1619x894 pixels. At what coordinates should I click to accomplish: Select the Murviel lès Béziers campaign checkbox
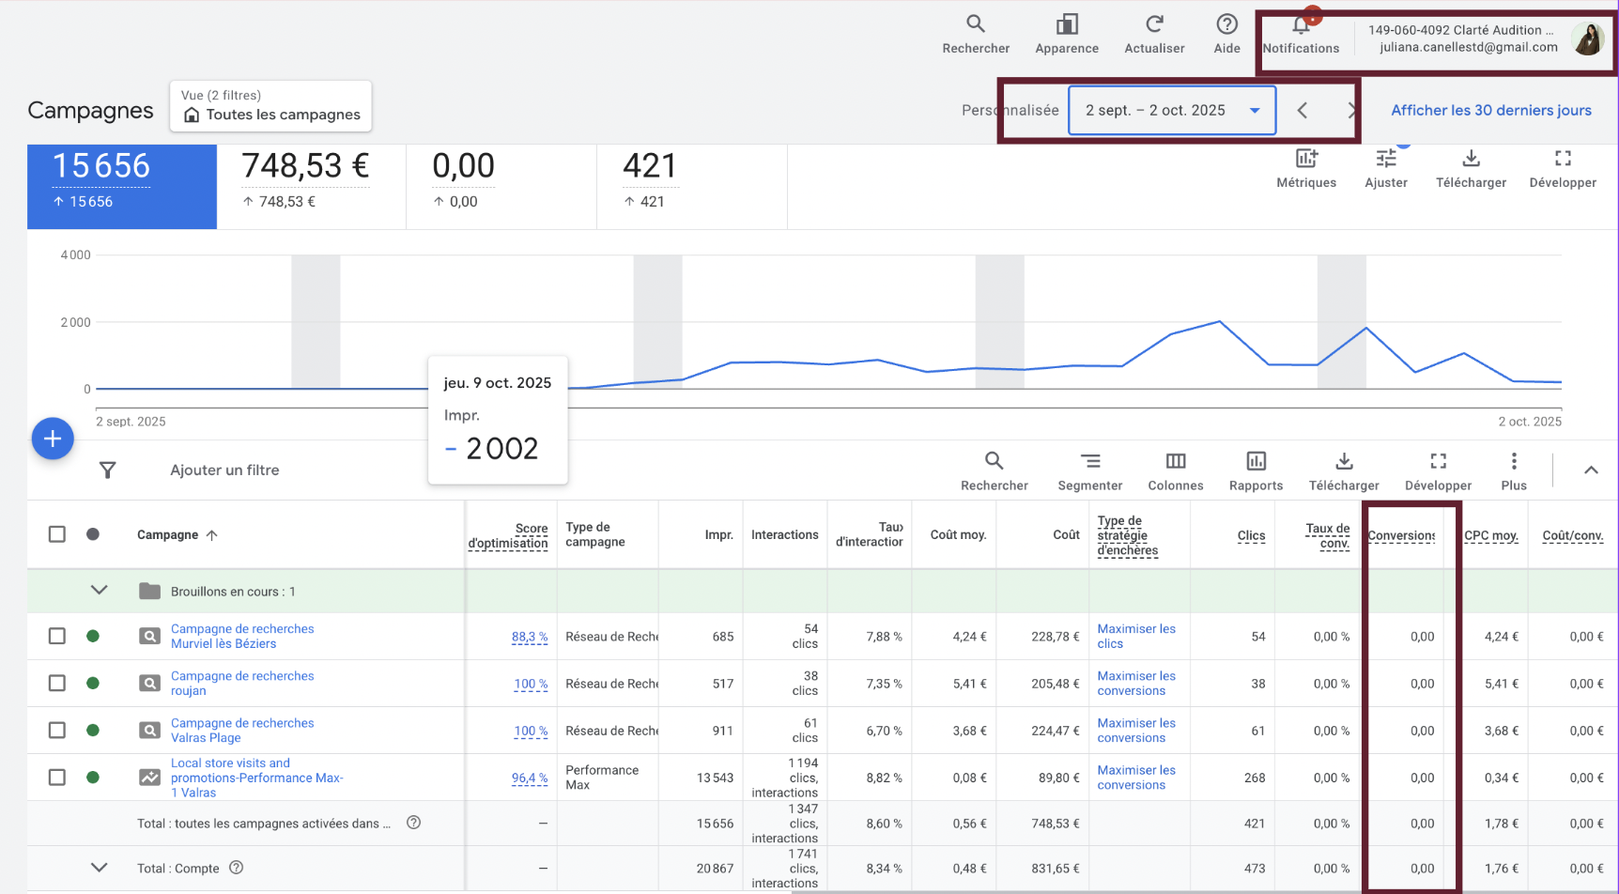(x=57, y=636)
